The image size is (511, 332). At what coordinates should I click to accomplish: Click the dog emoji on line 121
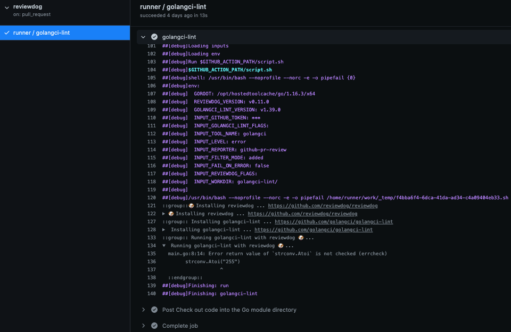tap(191, 206)
